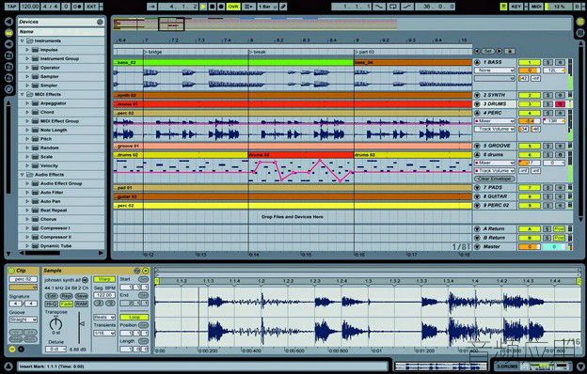Click the Devices header round icon
Image resolution: width=587 pixels, height=374 pixels.
click(100, 22)
